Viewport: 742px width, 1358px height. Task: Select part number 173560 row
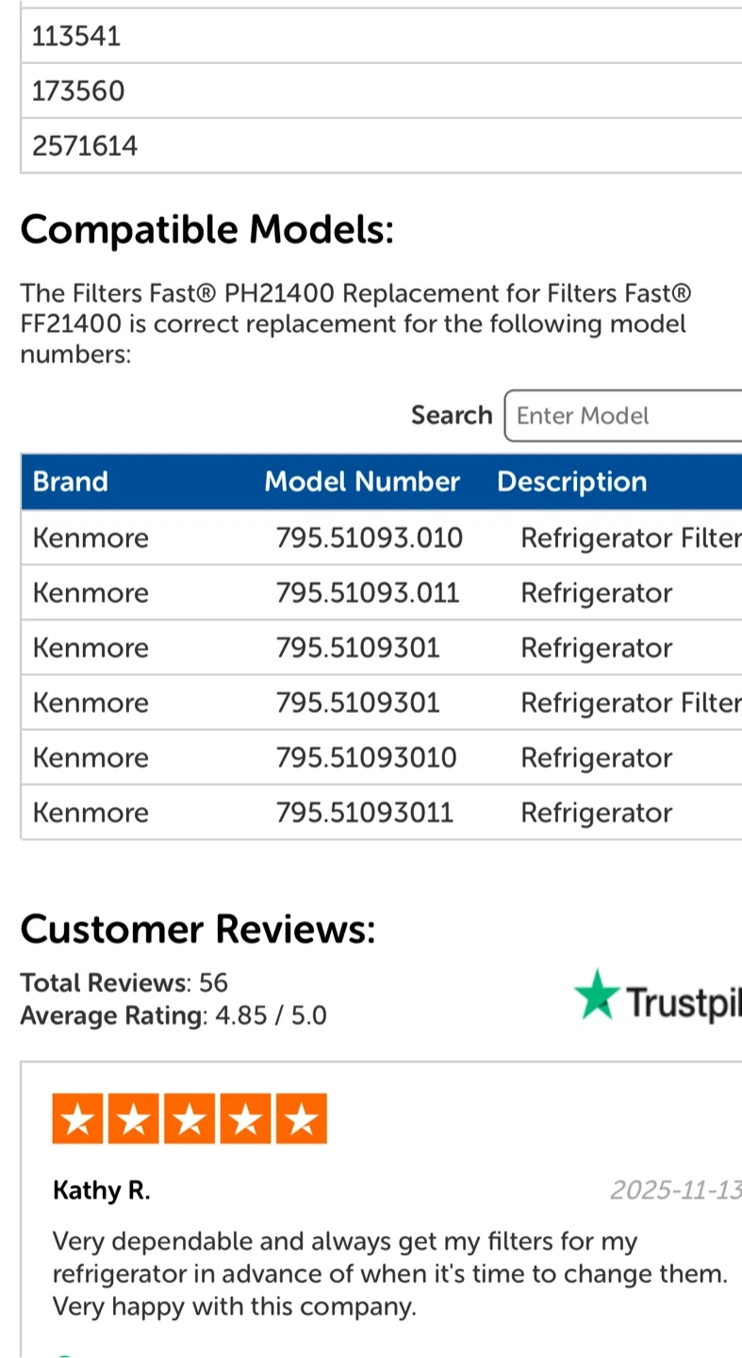tap(78, 91)
